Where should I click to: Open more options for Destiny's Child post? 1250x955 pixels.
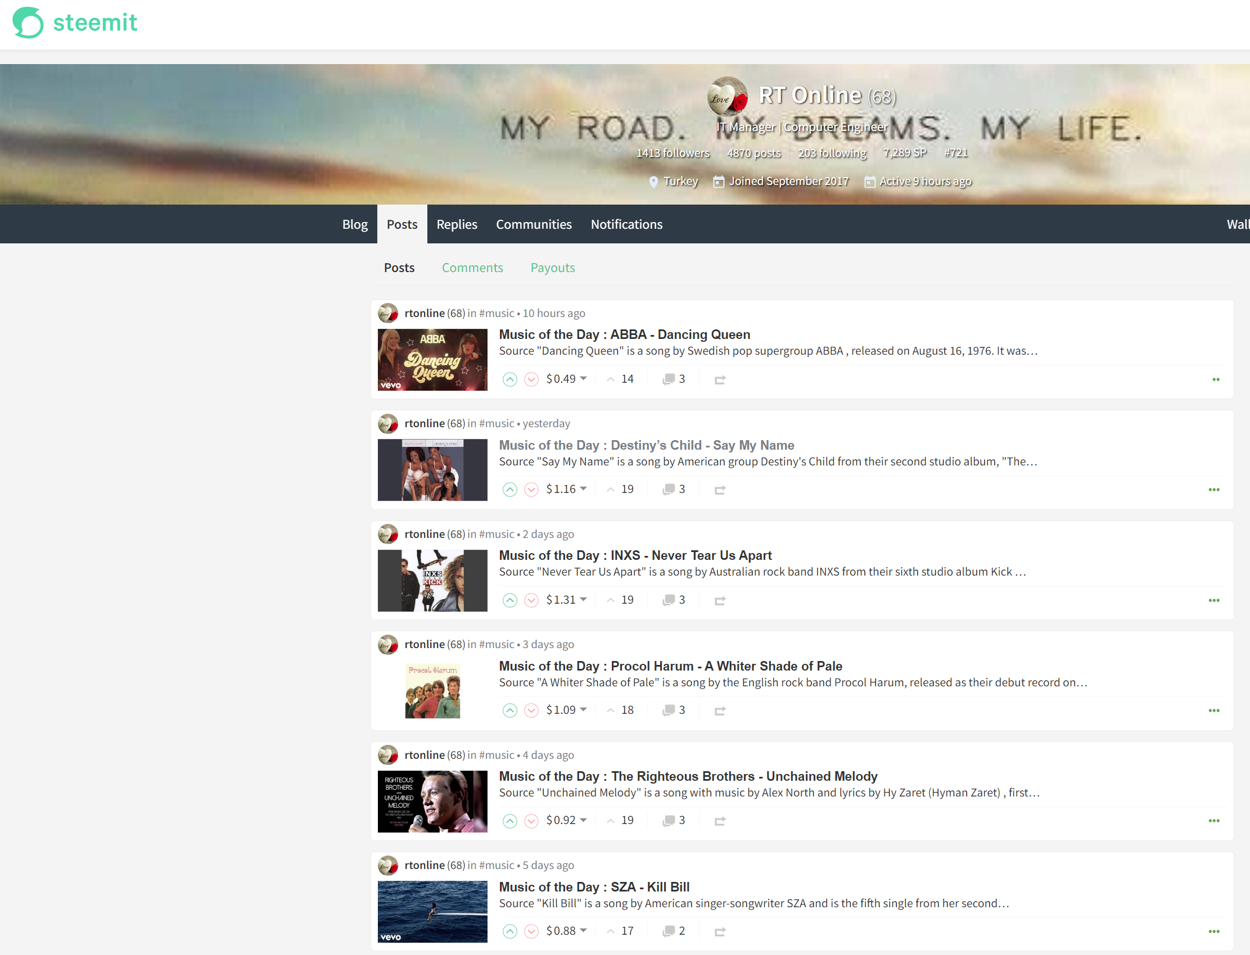point(1213,490)
